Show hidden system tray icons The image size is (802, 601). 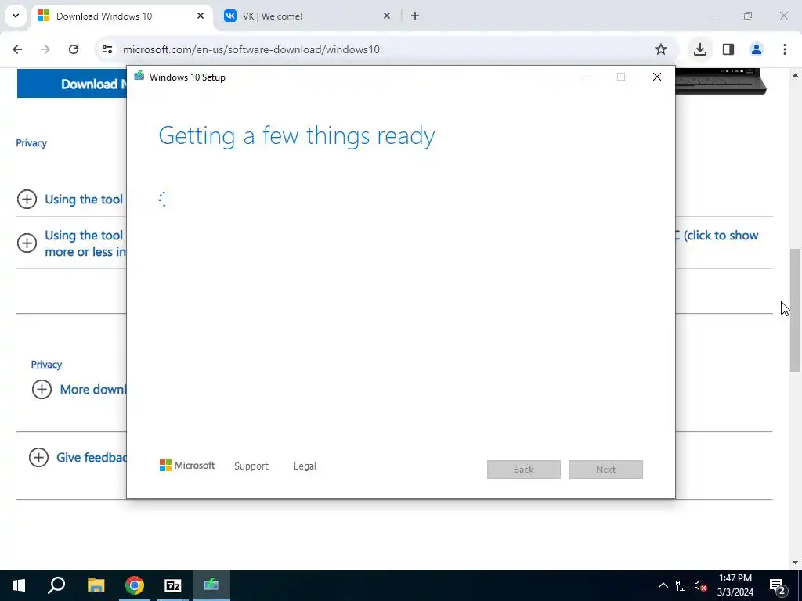(x=663, y=585)
